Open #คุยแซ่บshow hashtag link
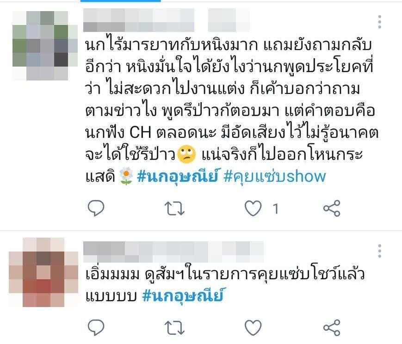 click(275, 176)
